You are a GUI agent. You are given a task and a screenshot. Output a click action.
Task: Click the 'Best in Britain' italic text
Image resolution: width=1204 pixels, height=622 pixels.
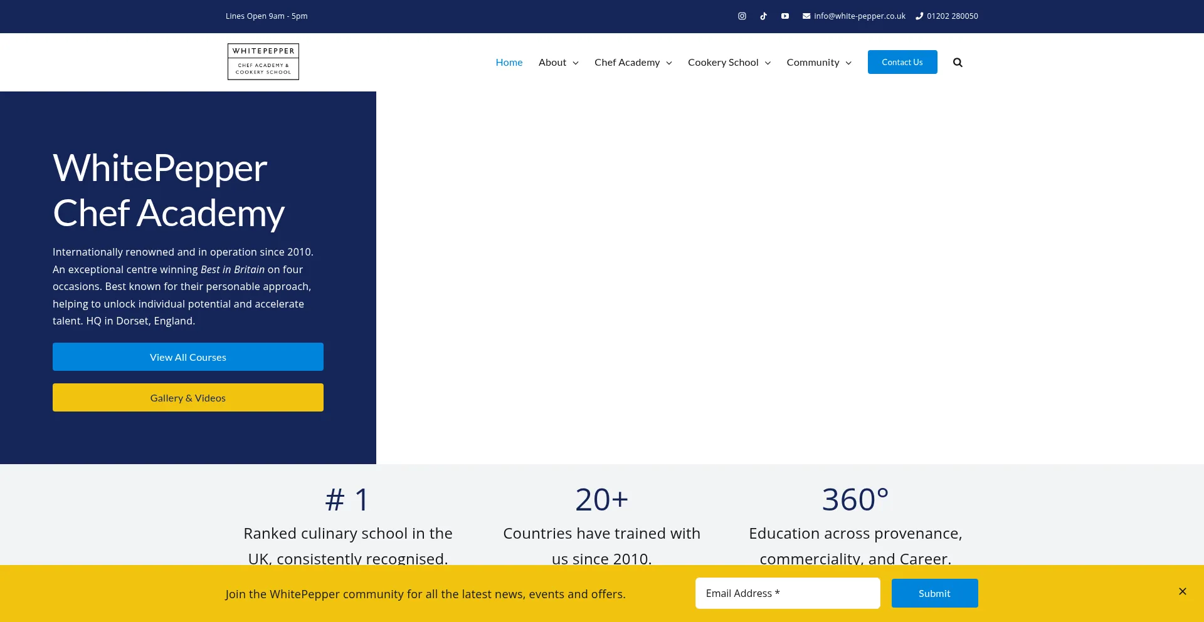click(233, 269)
